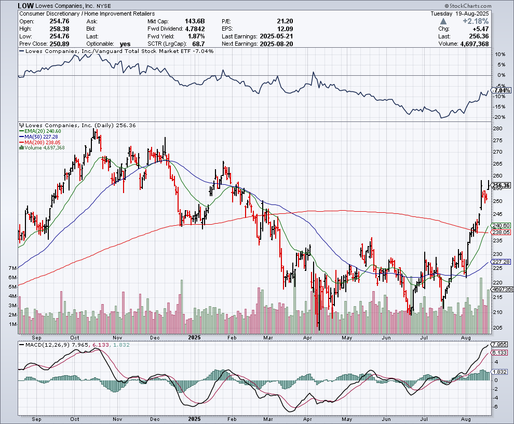Click the Fwd Dividend value 4.7842
The image size is (514, 424).
click(x=195, y=29)
